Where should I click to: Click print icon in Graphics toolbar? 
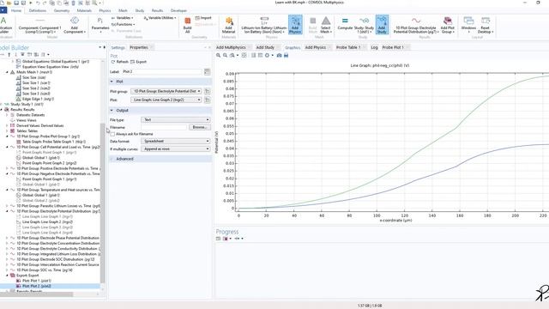[286, 55]
